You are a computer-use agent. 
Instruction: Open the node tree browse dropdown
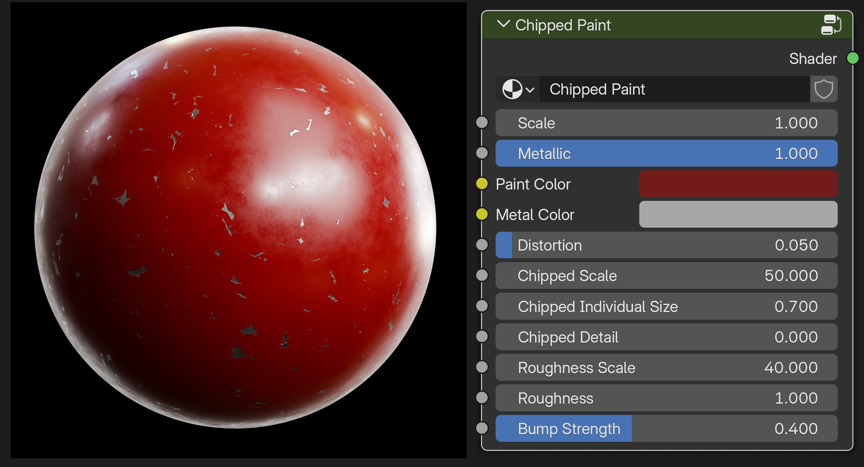click(518, 89)
